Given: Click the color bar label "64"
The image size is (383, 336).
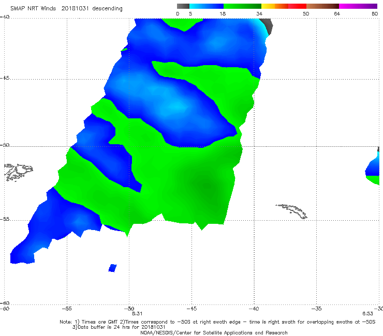Looking at the screenshot, I should point(337,14).
